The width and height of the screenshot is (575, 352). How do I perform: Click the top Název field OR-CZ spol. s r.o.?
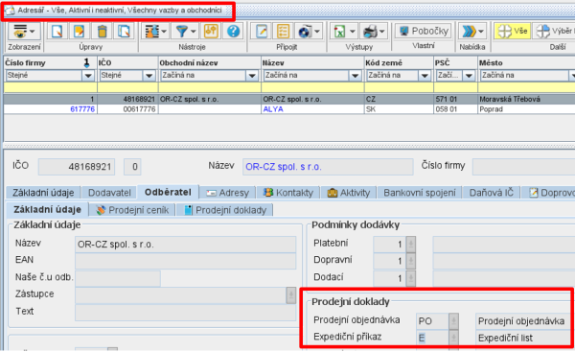328,167
